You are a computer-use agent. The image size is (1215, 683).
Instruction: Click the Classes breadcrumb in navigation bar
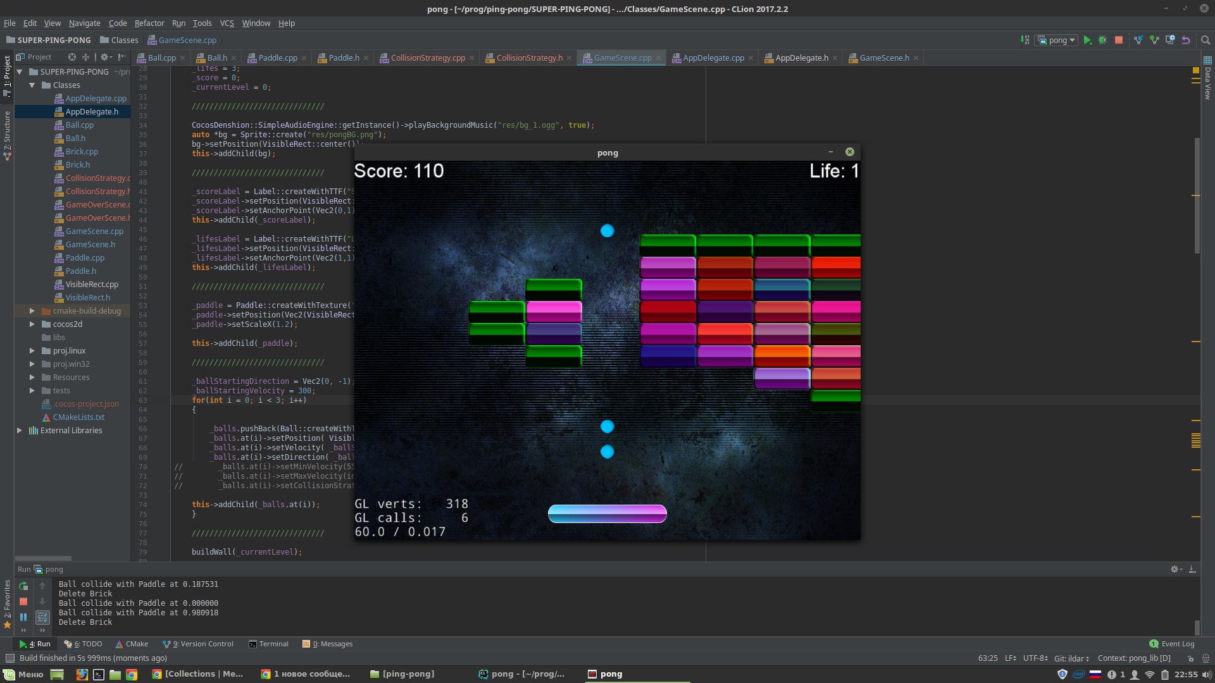(x=119, y=40)
